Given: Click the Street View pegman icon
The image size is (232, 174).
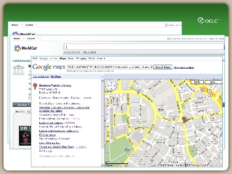Looking at the screenshot, I should pos(111,101).
